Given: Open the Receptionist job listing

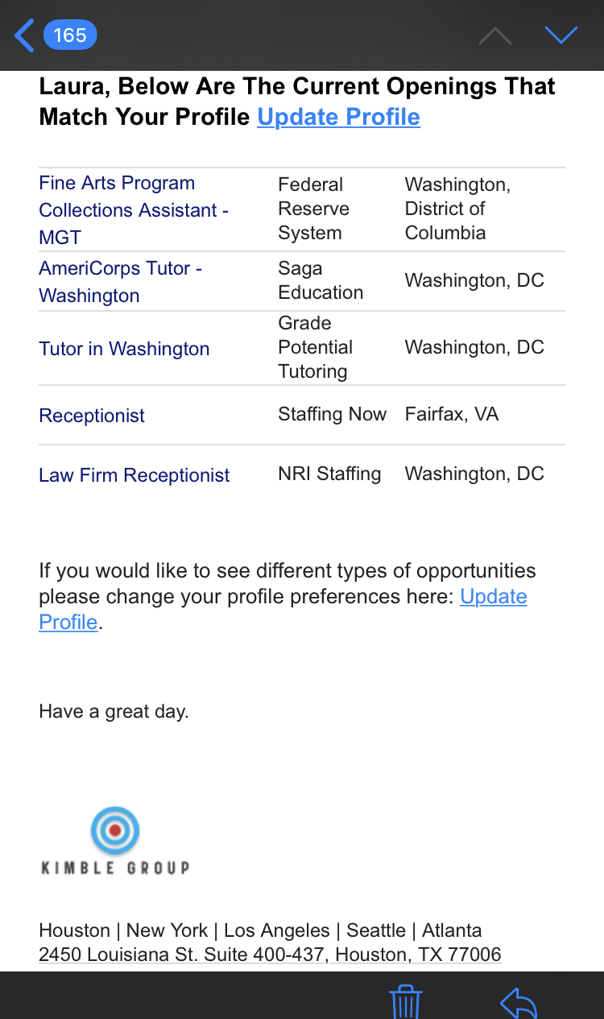Looking at the screenshot, I should [x=92, y=416].
